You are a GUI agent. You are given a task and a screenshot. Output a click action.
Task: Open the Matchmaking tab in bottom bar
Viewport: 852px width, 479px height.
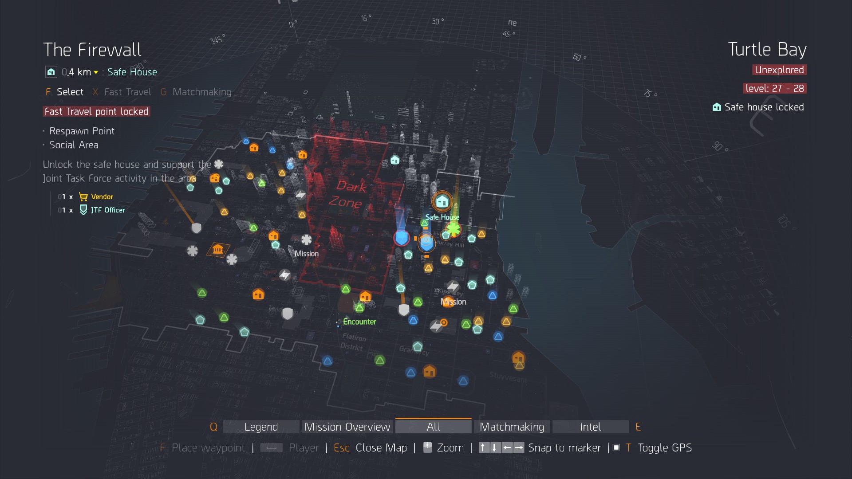click(x=512, y=427)
